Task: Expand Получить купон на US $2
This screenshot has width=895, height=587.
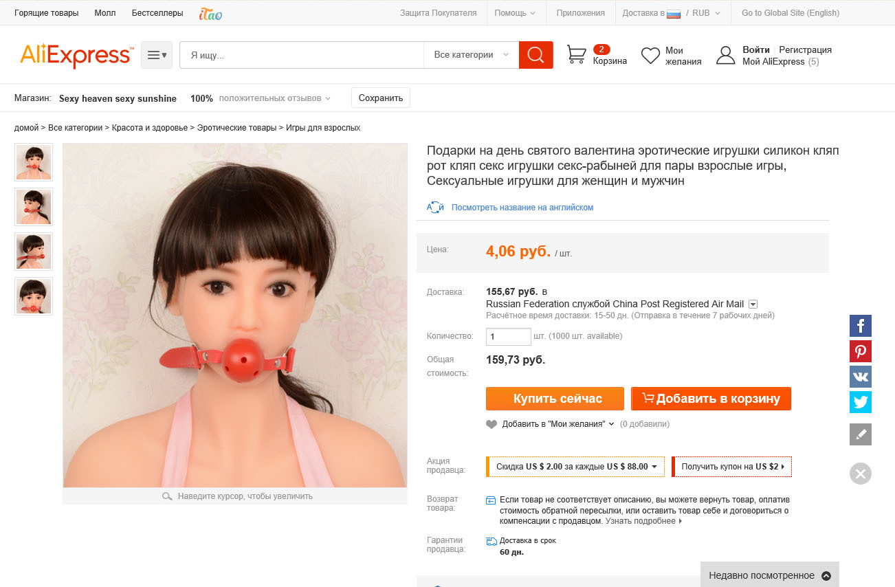Action: 731,467
